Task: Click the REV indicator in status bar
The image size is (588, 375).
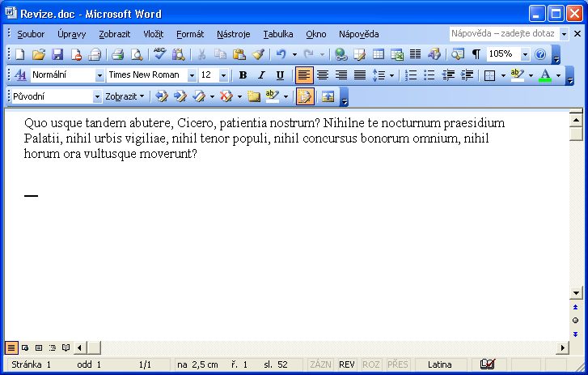Action: pos(346,364)
